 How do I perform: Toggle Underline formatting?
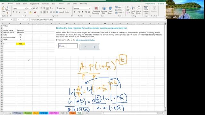(19, 12)
